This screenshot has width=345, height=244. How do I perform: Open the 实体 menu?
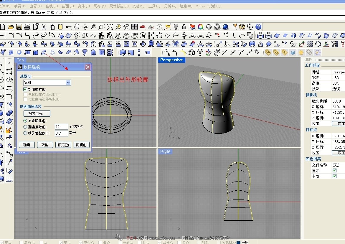click(84, 6)
